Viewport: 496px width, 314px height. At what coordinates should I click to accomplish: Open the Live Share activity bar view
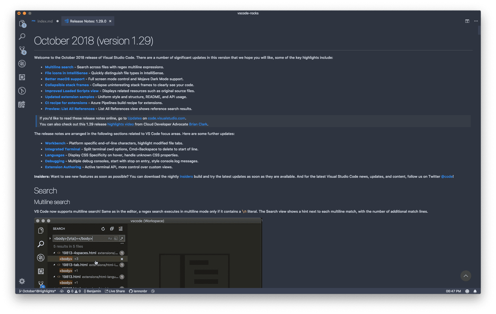22,104
